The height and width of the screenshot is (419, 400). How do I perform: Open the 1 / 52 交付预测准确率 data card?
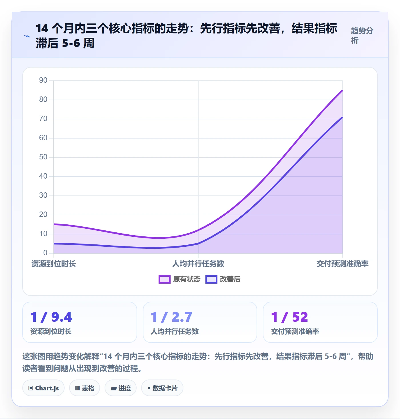tap(320, 322)
